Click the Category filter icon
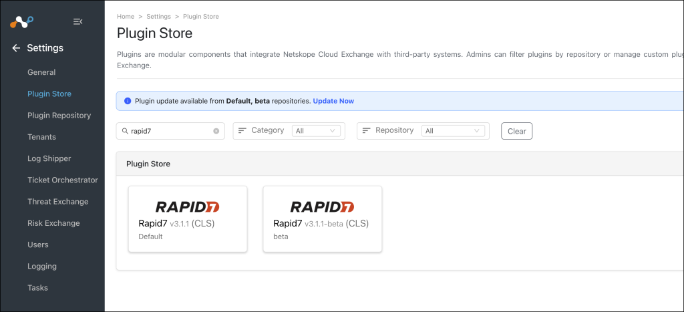 (x=242, y=130)
